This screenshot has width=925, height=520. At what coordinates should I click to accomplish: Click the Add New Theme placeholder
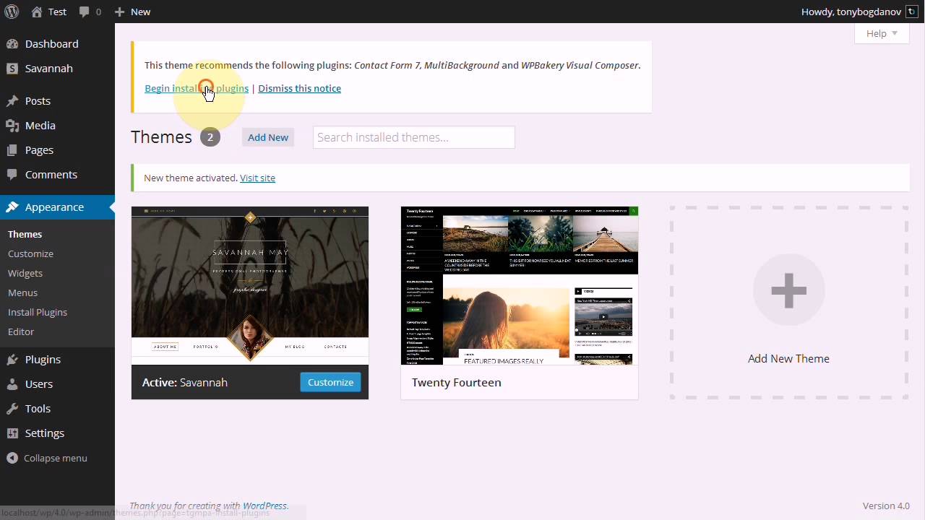pyautogui.click(x=788, y=303)
